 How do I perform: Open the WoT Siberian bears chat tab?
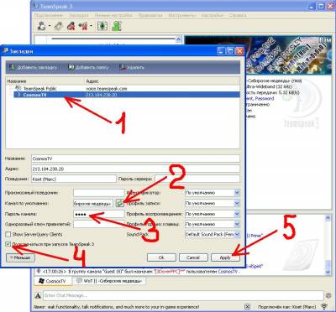point(109,281)
